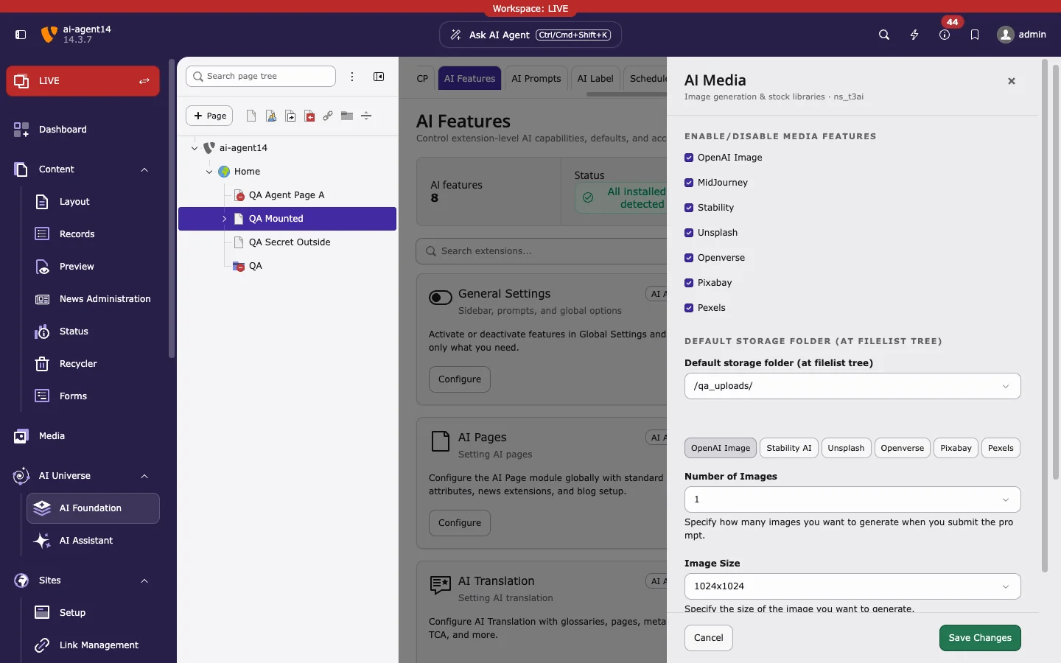Click the page tree panel collapse icon
Viewport: 1061px width, 663px height.
tap(379, 77)
